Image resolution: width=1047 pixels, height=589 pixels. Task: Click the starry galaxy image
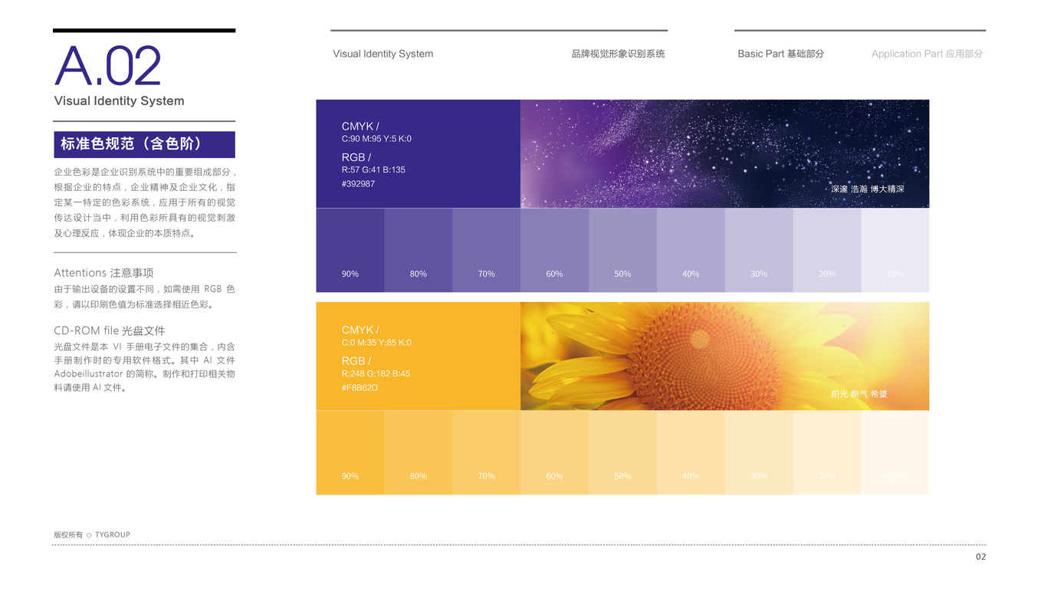[x=725, y=153]
